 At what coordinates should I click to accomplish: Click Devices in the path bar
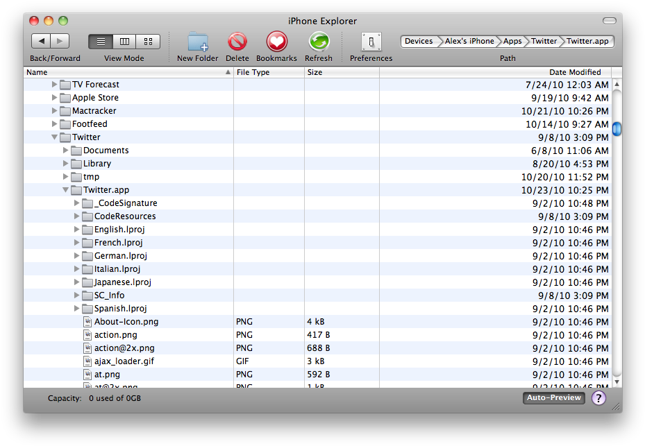[x=419, y=41]
